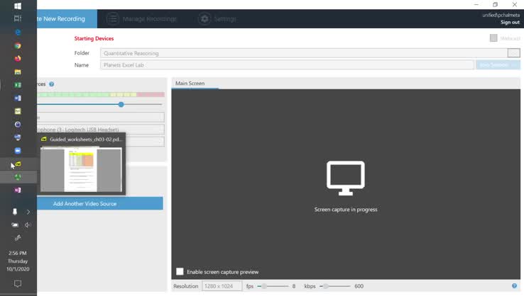Open the Windows Start menu
Image resolution: width=524 pixels, height=296 pixels.
[x=18, y=6]
